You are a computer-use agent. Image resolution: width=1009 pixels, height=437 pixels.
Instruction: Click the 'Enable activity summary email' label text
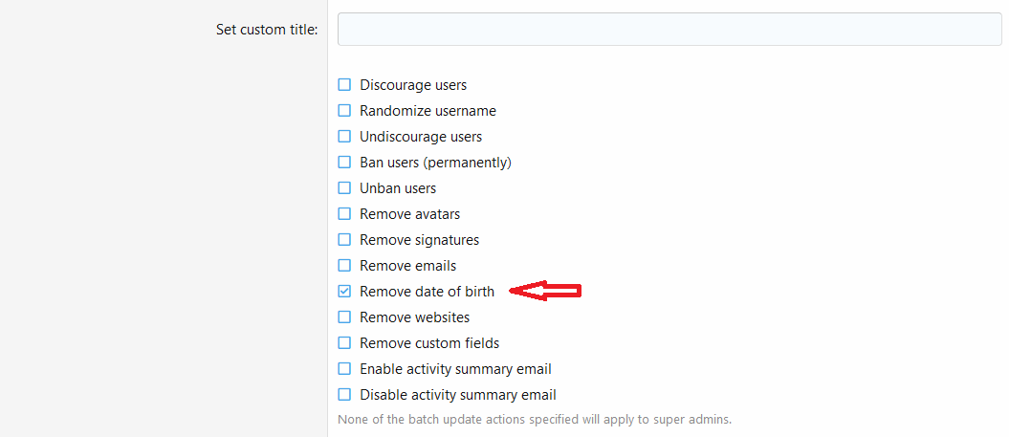pyautogui.click(x=455, y=369)
